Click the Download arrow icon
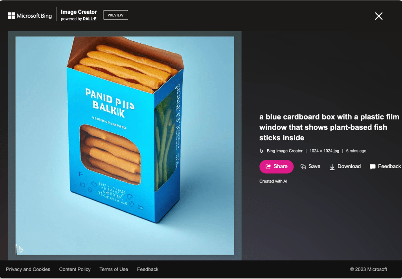402x279 pixels. click(332, 167)
